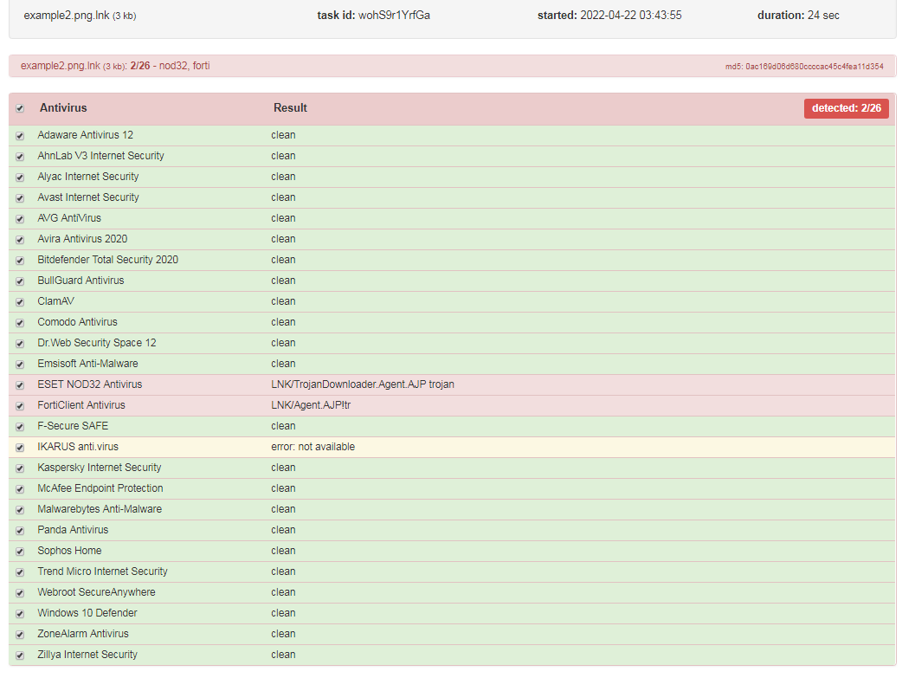Toggle the Alyac Internet Security checkbox
This screenshot has height=678, width=902.
[20, 178]
